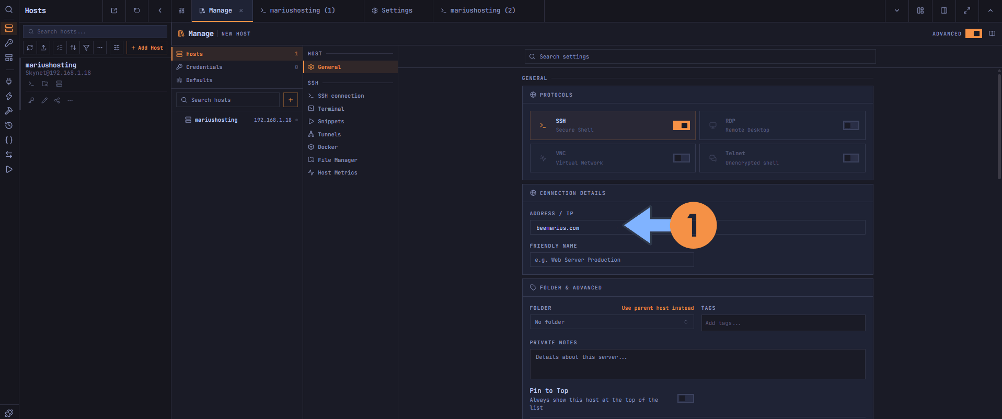
Task: Click the refresh hosts toolbar icon
Action: pyautogui.click(x=30, y=48)
